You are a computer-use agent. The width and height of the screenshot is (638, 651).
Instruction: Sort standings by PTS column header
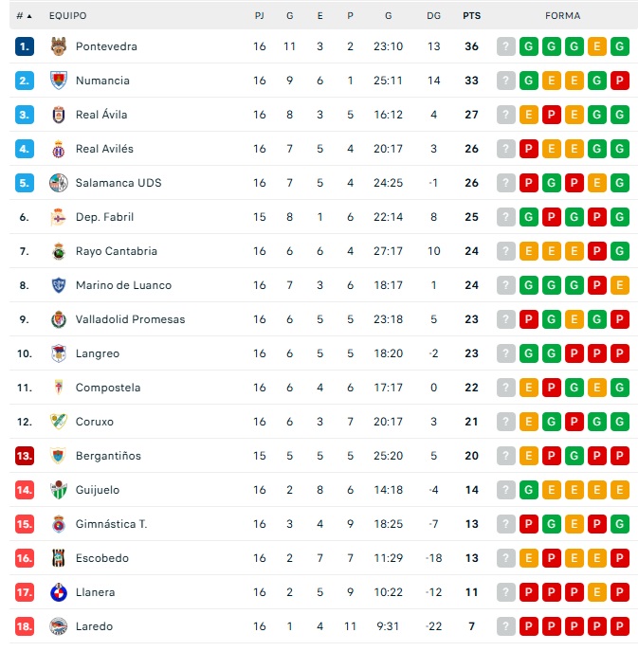[471, 16]
